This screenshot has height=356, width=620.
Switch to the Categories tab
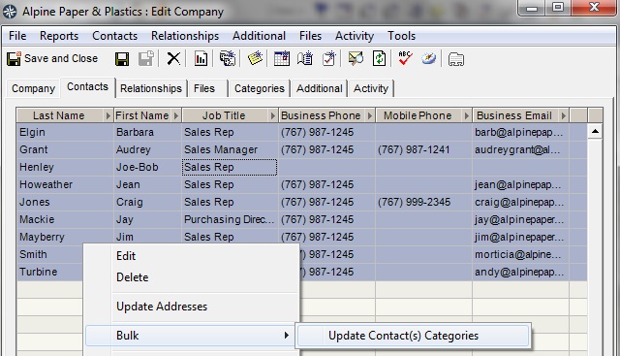pyautogui.click(x=259, y=88)
